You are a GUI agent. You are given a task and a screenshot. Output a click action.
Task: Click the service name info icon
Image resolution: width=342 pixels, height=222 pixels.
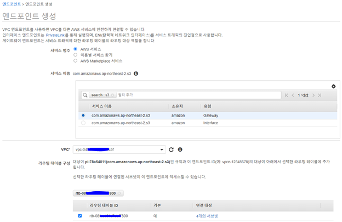pyautogui.click(x=136, y=73)
